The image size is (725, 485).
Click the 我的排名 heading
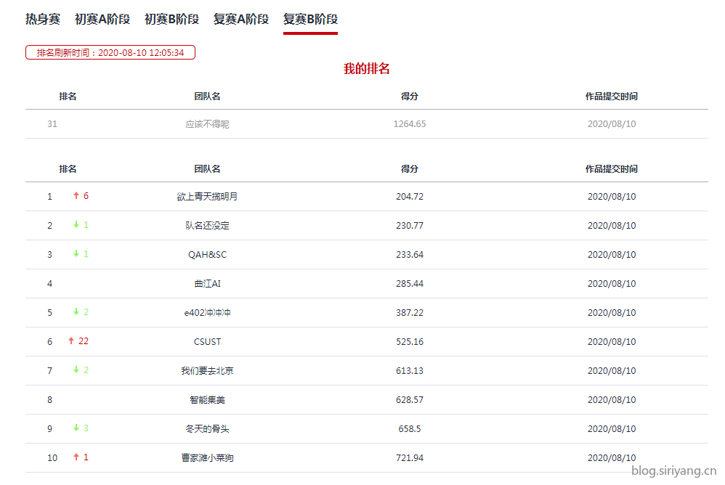click(x=367, y=69)
